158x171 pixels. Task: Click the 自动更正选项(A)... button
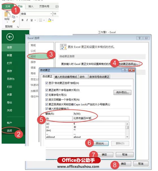coord(129,64)
